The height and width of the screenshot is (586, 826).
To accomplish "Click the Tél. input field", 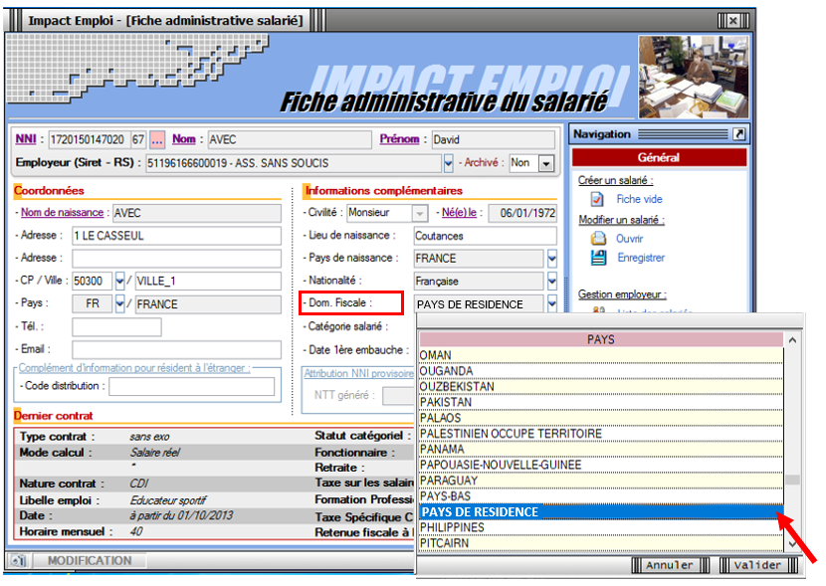I will (116, 327).
